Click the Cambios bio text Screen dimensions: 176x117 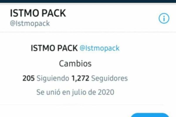(75, 63)
